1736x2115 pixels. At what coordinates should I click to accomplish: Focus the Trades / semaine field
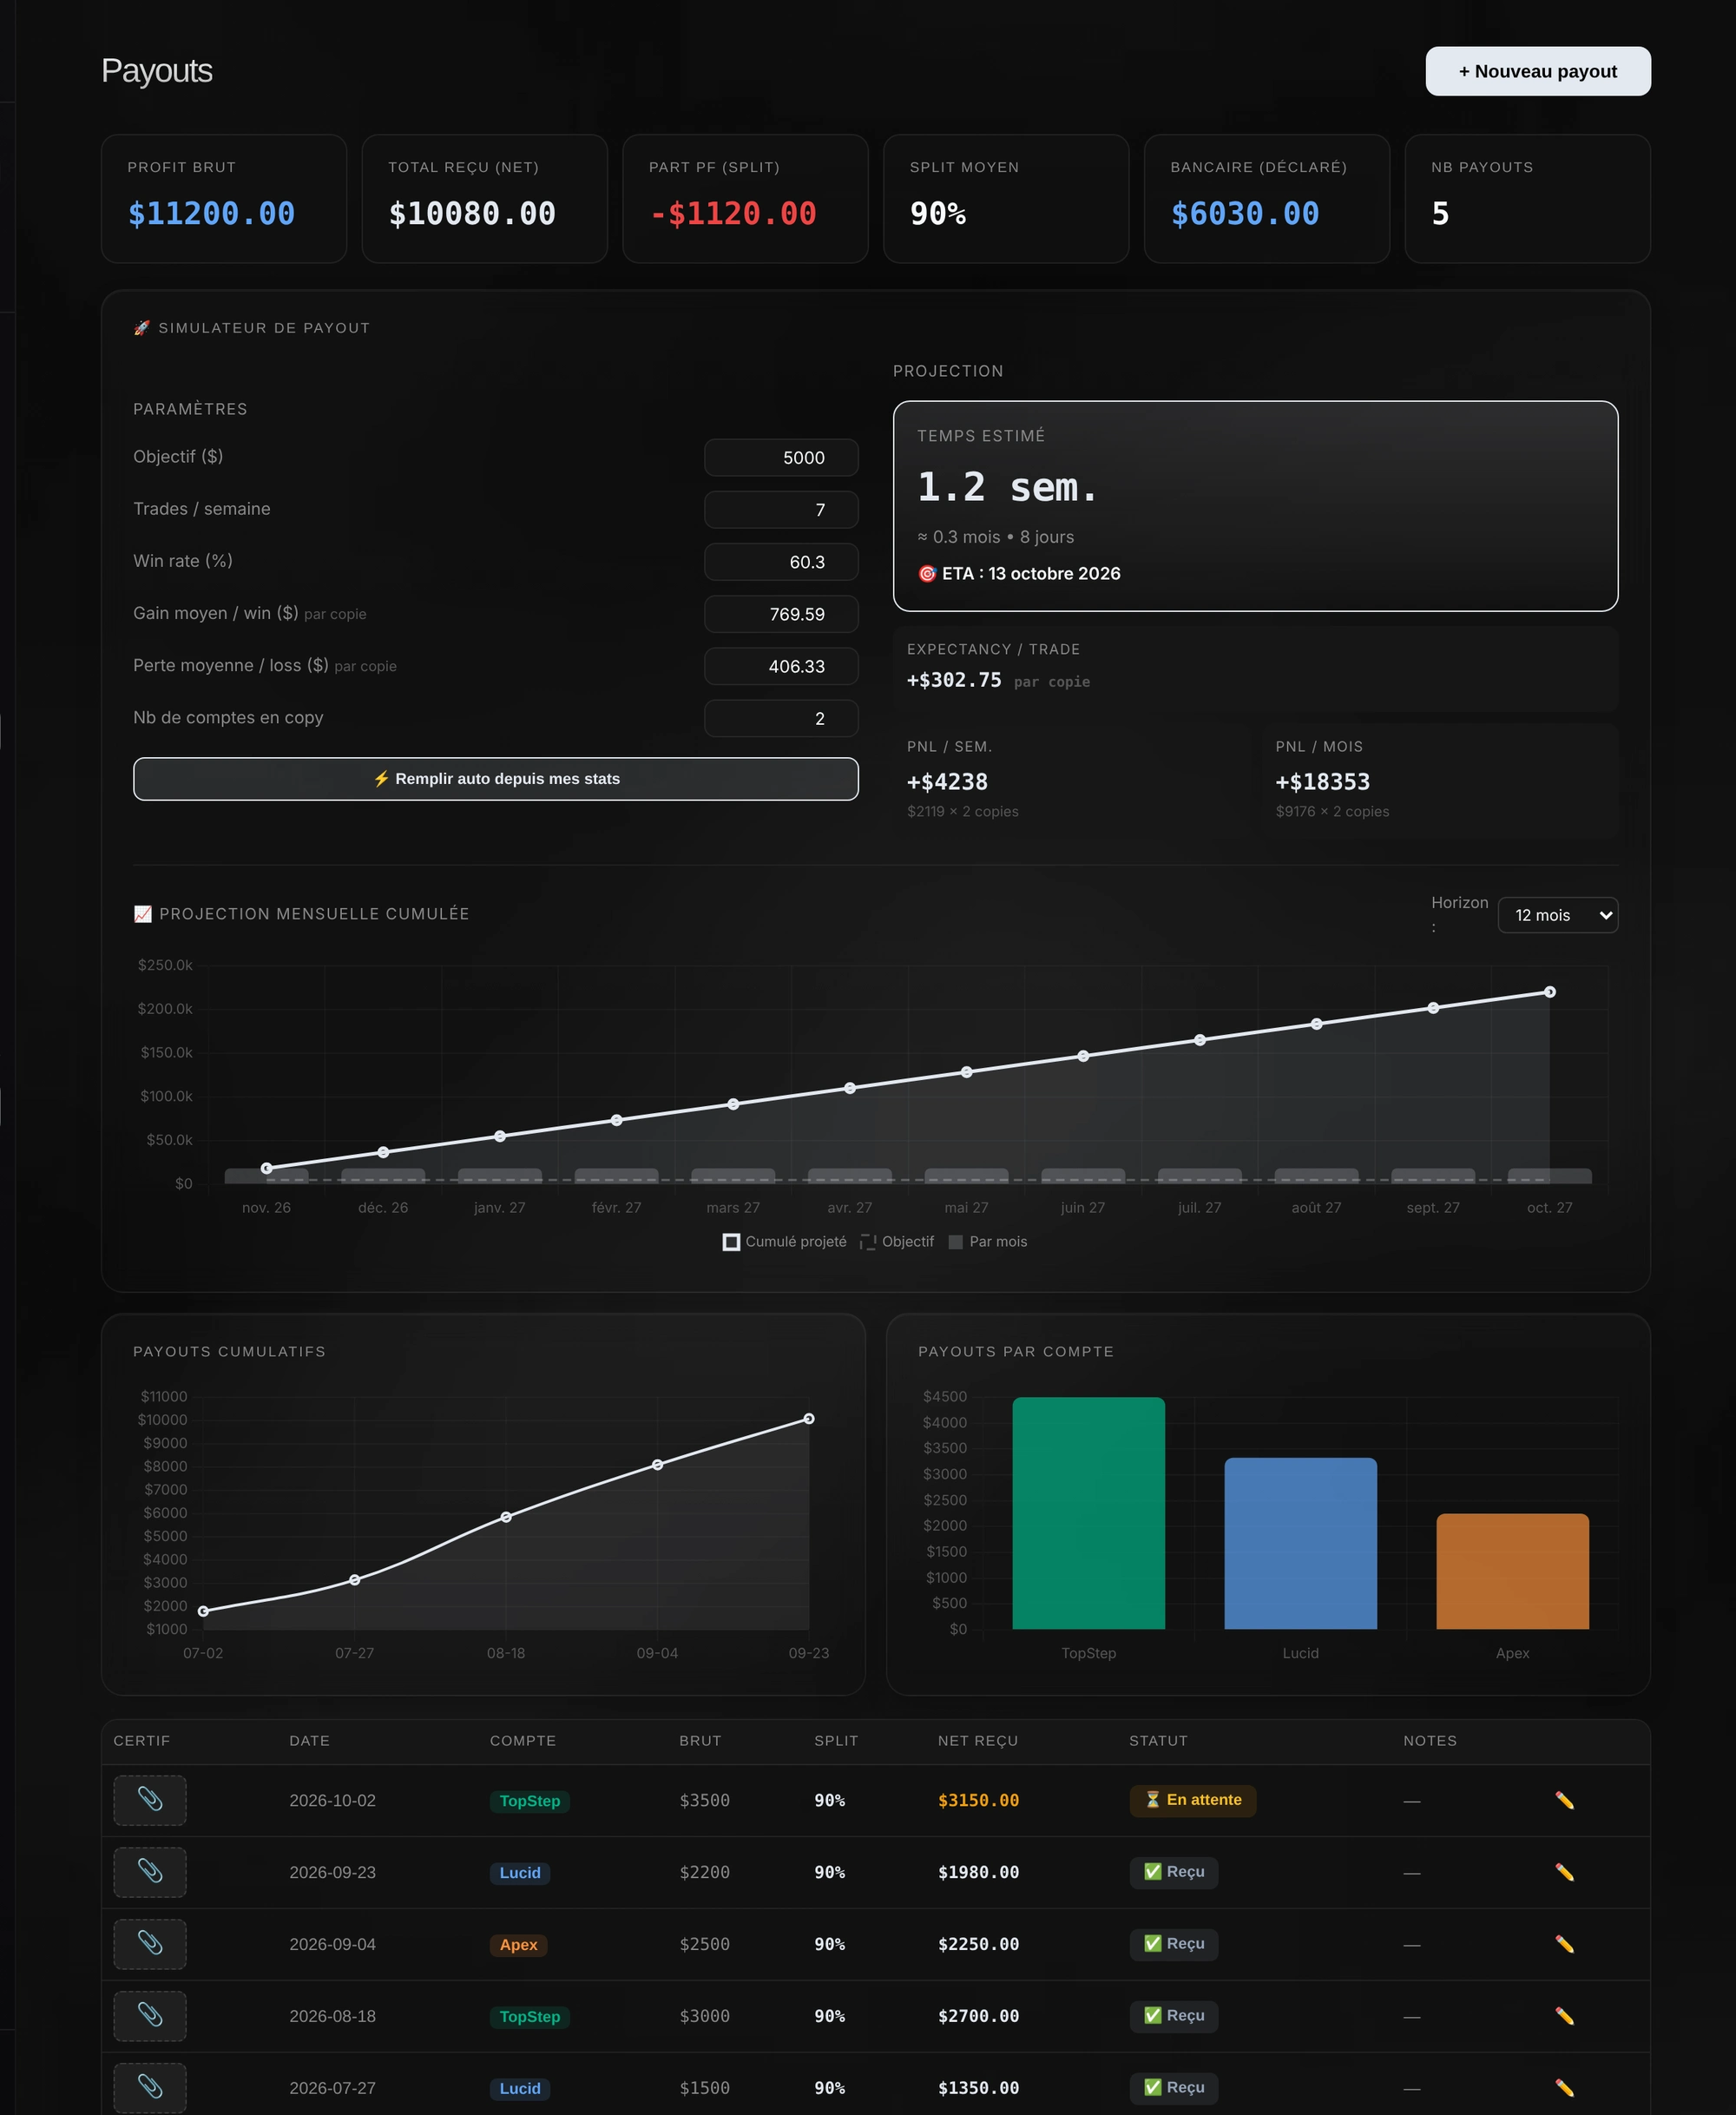click(x=781, y=510)
